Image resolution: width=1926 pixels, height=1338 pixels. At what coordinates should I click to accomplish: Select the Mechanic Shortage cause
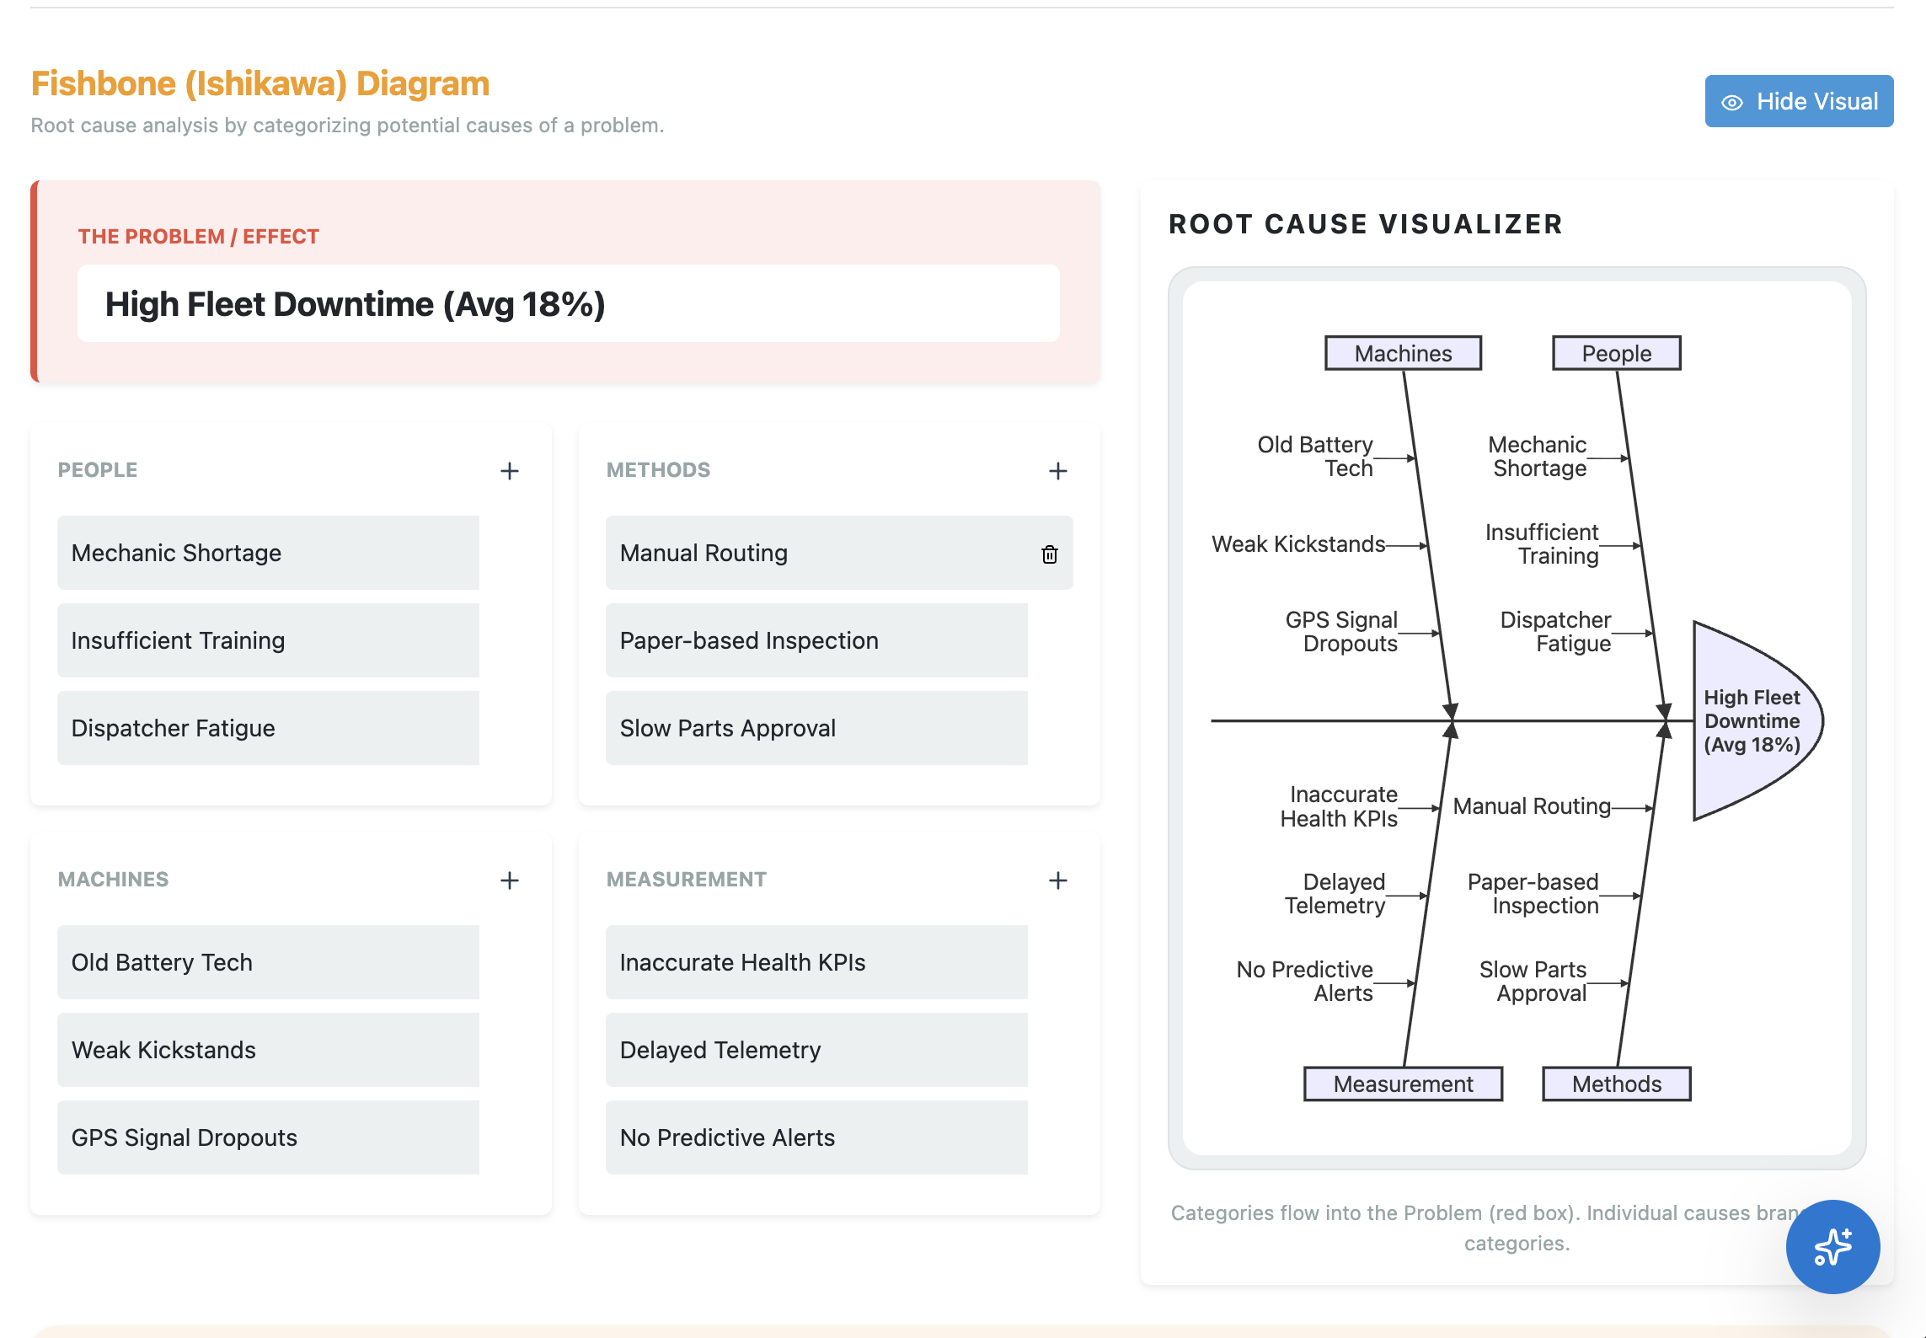coord(268,553)
